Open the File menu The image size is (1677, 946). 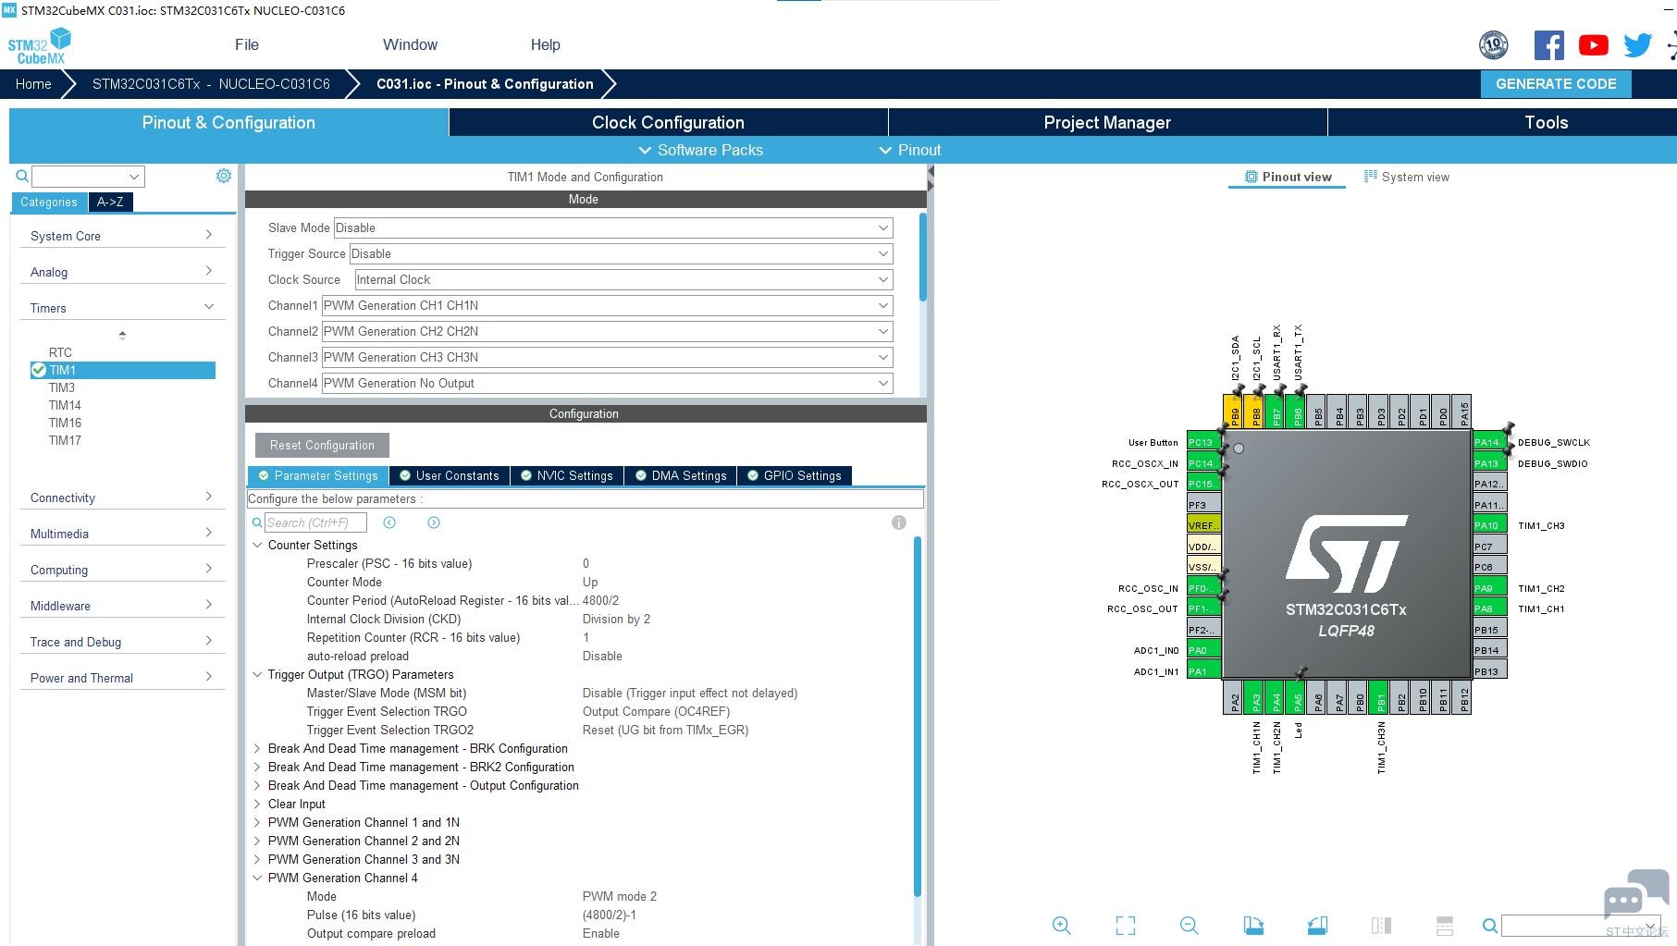click(x=247, y=44)
